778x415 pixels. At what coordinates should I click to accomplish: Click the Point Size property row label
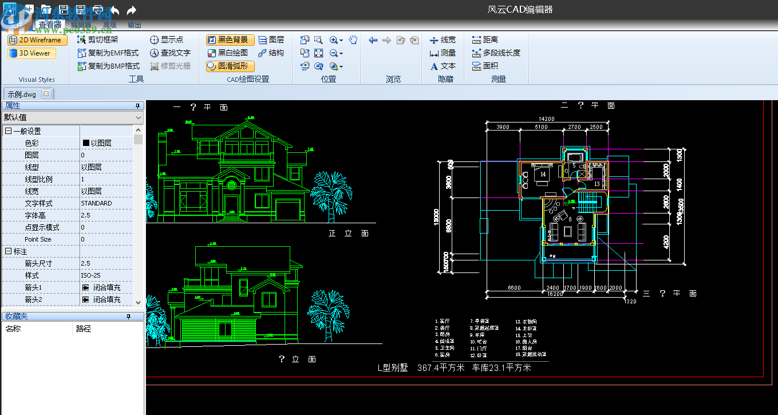(x=38, y=239)
